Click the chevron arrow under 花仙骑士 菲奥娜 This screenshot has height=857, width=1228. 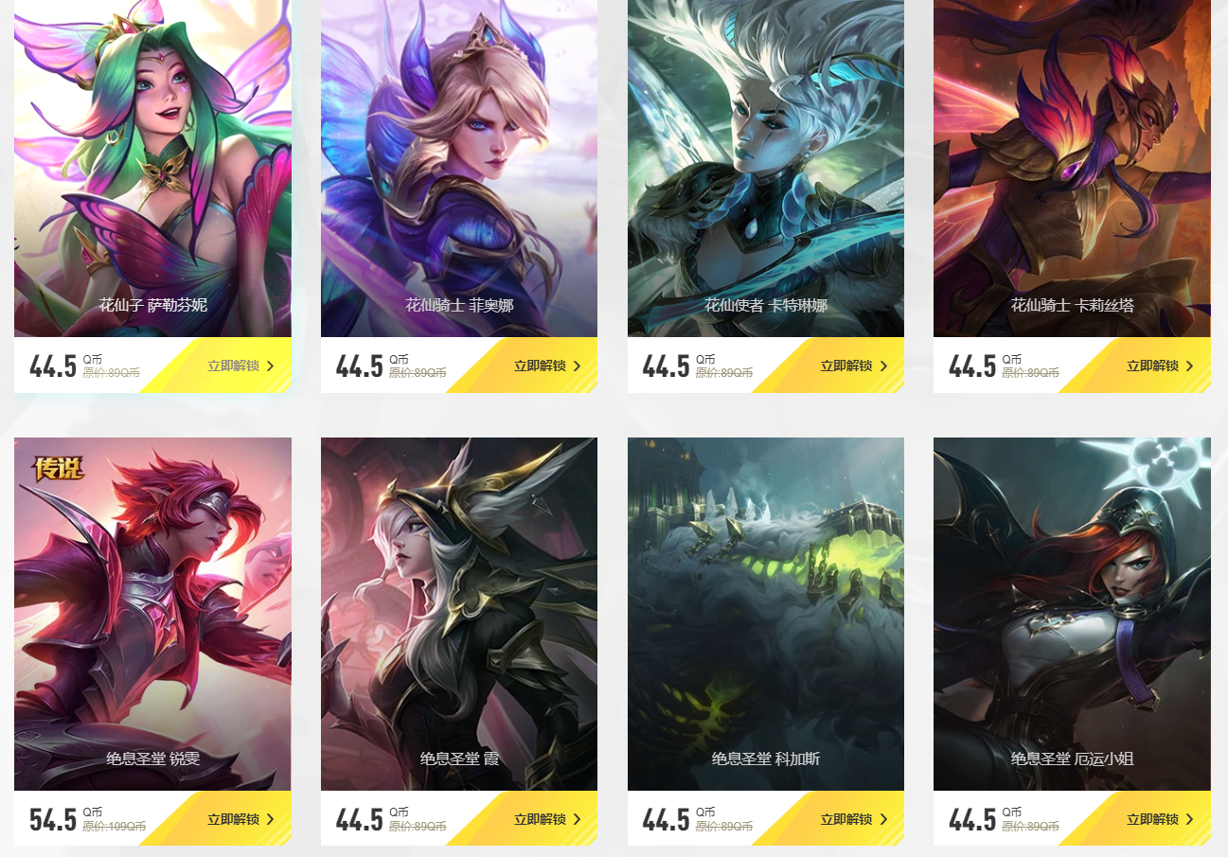point(578,366)
